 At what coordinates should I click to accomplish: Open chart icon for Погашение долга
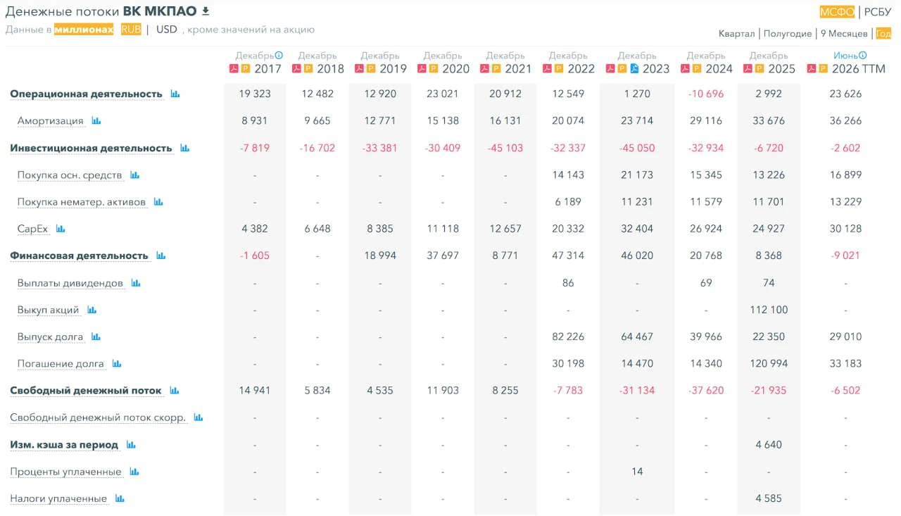[117, 364]
